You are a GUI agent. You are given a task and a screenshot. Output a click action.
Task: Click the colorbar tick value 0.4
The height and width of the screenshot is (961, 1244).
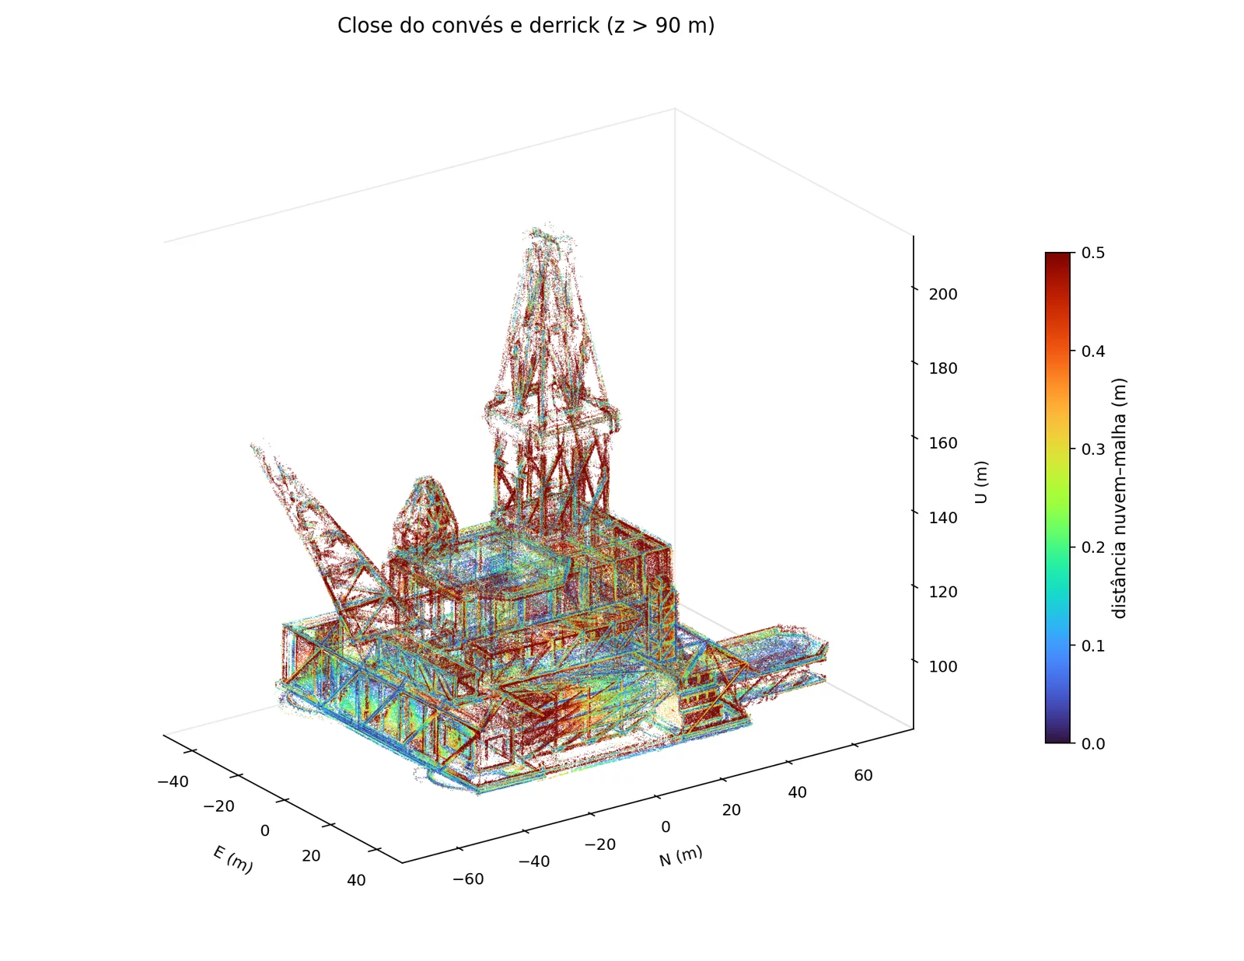pyautogui.click(x=1092, y=351)
